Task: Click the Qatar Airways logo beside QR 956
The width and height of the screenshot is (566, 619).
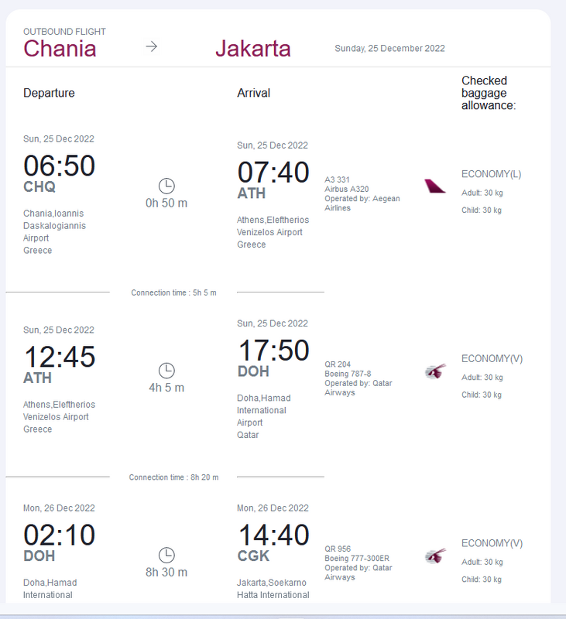Action: click(x=435, y=556)
